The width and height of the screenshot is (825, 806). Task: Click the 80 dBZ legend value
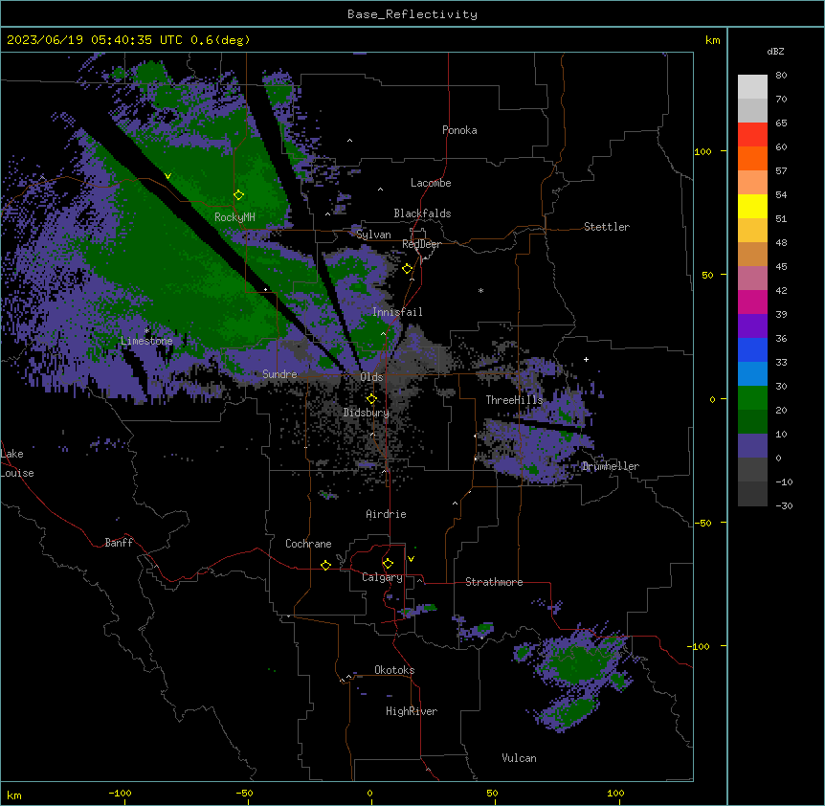pos(781,76)
